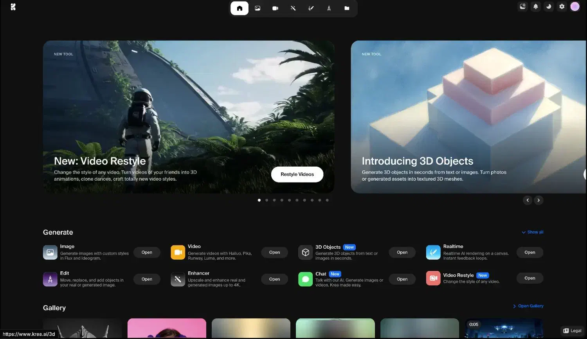Viewport: 587px width, 339px height.
Task: Open the 3D Objects tool
Action: 402,253
